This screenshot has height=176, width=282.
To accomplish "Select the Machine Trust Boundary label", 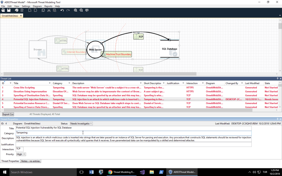I will (116, 54).
